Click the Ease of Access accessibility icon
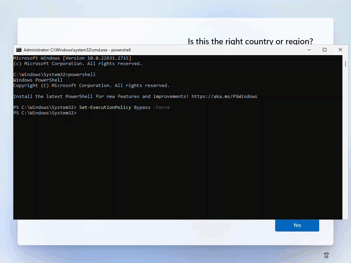Viewport: 351px width, 263px height. click(326, 255)
